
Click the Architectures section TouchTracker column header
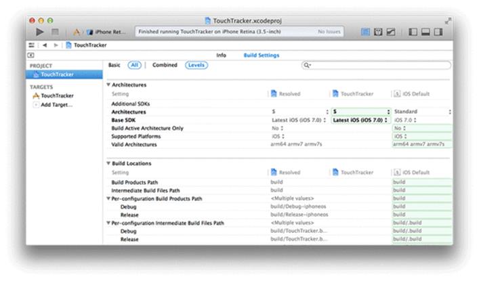[x=353, y=93]
